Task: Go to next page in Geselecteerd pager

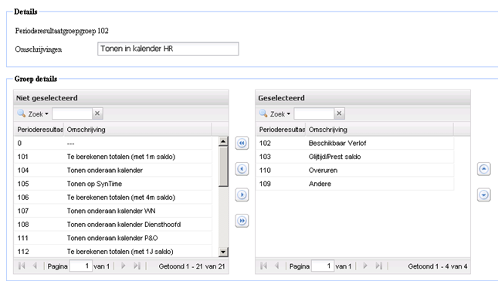Action: point(365,266)
